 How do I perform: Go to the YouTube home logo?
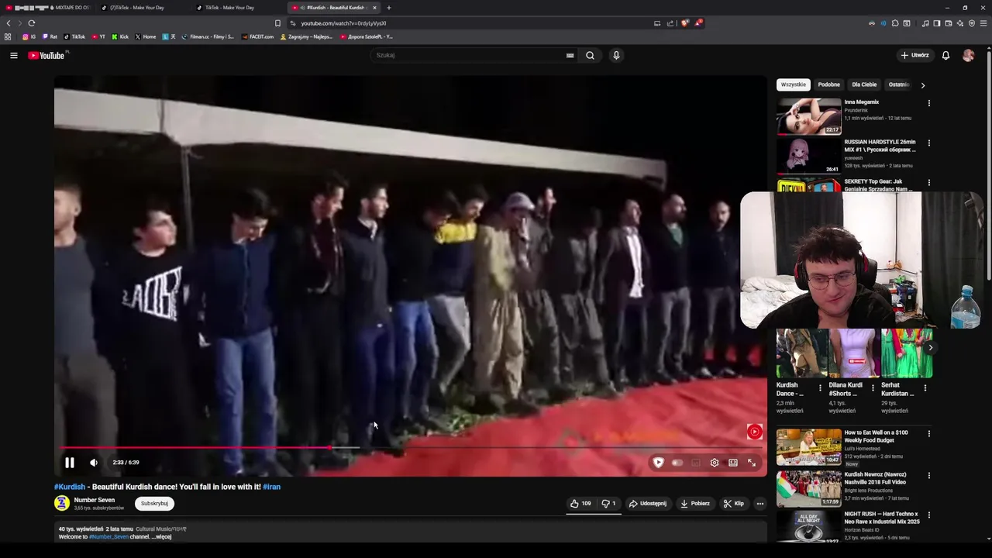click(x=47, y=55)
